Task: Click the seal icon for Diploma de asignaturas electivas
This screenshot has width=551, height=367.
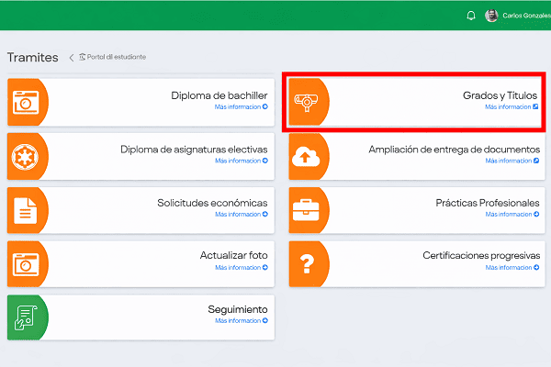Action: click(x=25, y=155)
